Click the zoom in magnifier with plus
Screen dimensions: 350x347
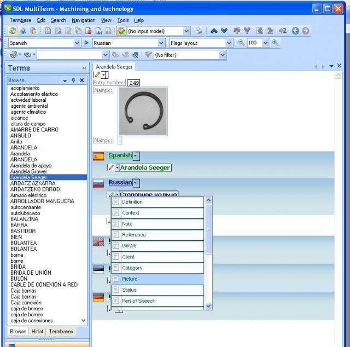click(x=275, y=43)
